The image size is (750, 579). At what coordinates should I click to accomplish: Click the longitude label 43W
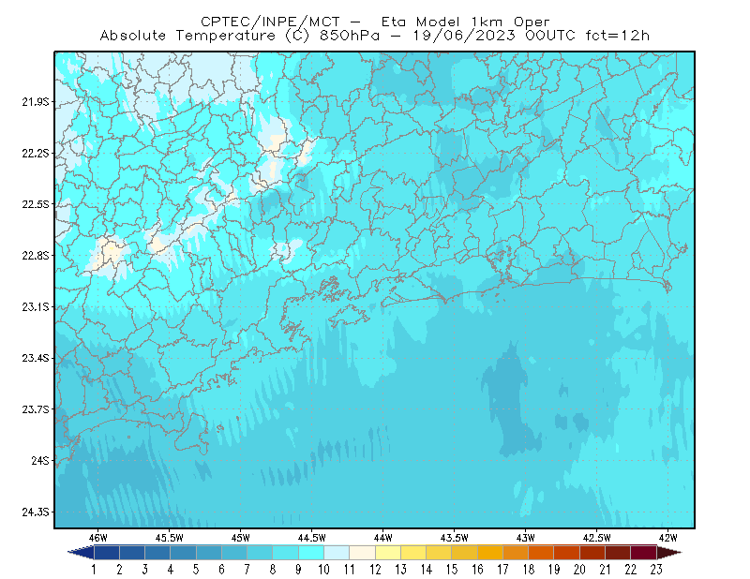(526, 538)
